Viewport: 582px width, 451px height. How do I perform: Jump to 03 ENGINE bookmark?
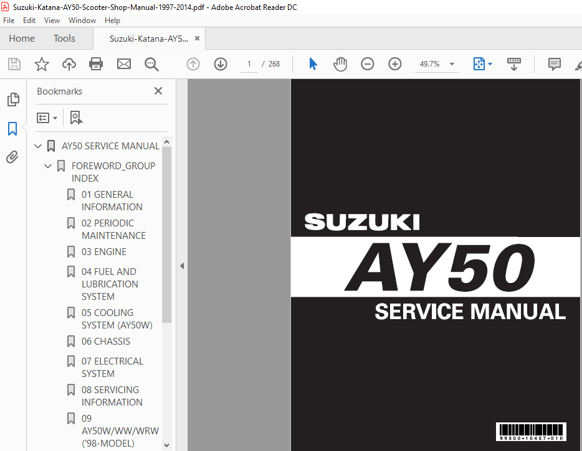(x=104, y=252)
